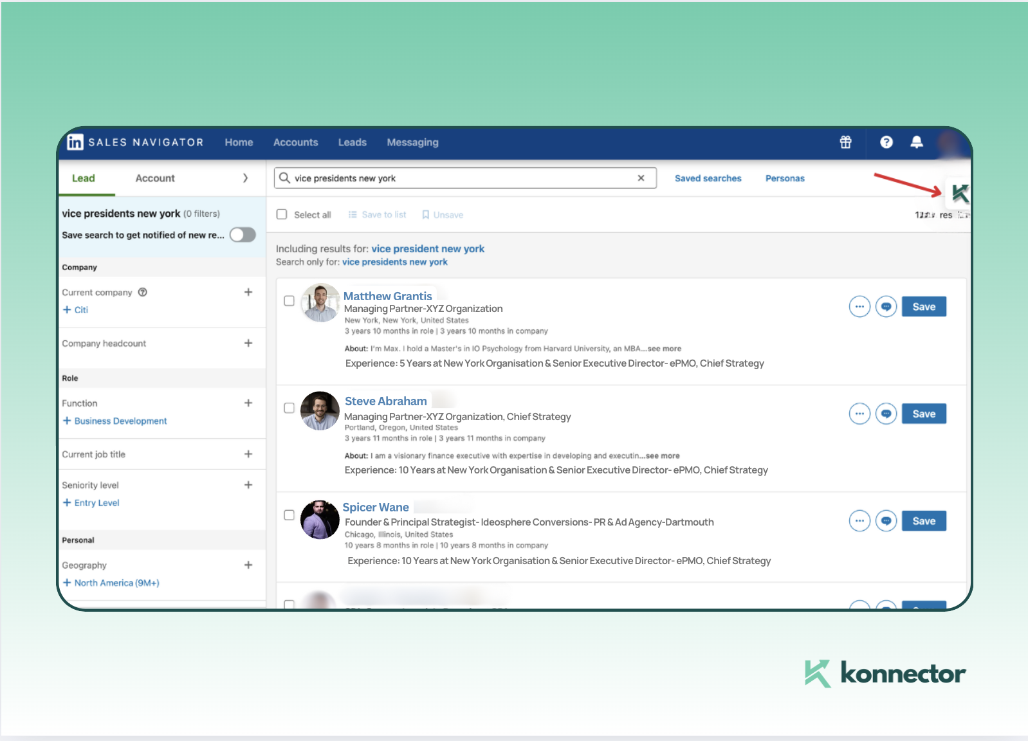This screenshot has height=741, width=1028.
Task: Click the search keywords input field
Action: [x=465, y=178]
